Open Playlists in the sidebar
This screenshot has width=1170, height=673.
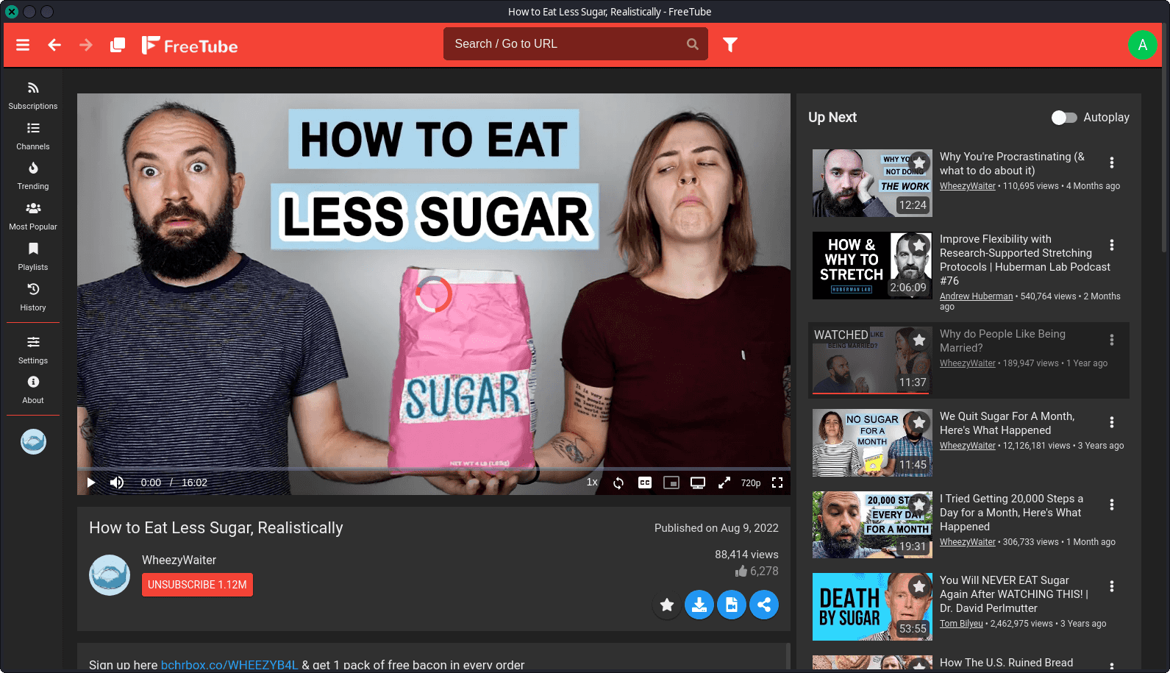33,257
